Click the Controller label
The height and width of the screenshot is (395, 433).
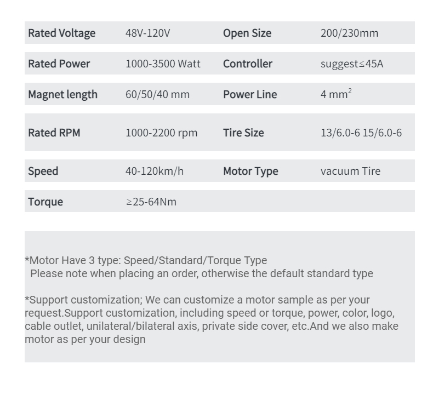pyautogui.click(x=248, y=64)
